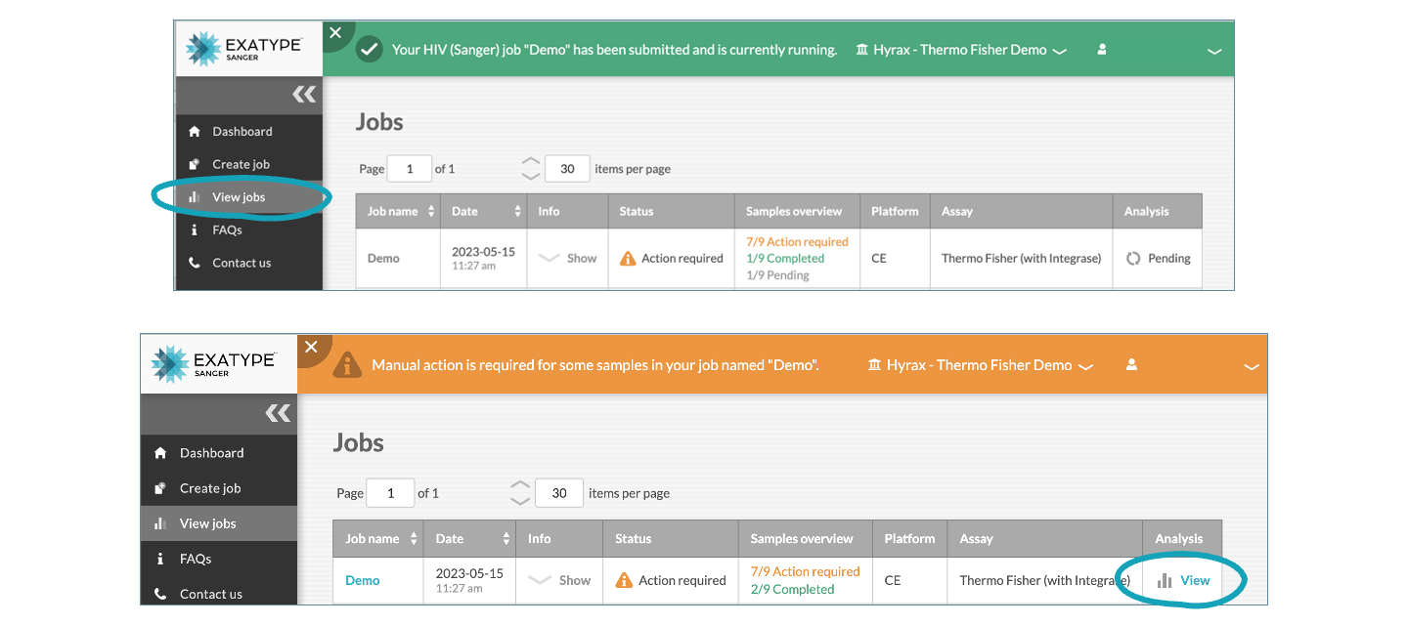Open FAQs in bottom screenshot sidebar

pos(219,559)
